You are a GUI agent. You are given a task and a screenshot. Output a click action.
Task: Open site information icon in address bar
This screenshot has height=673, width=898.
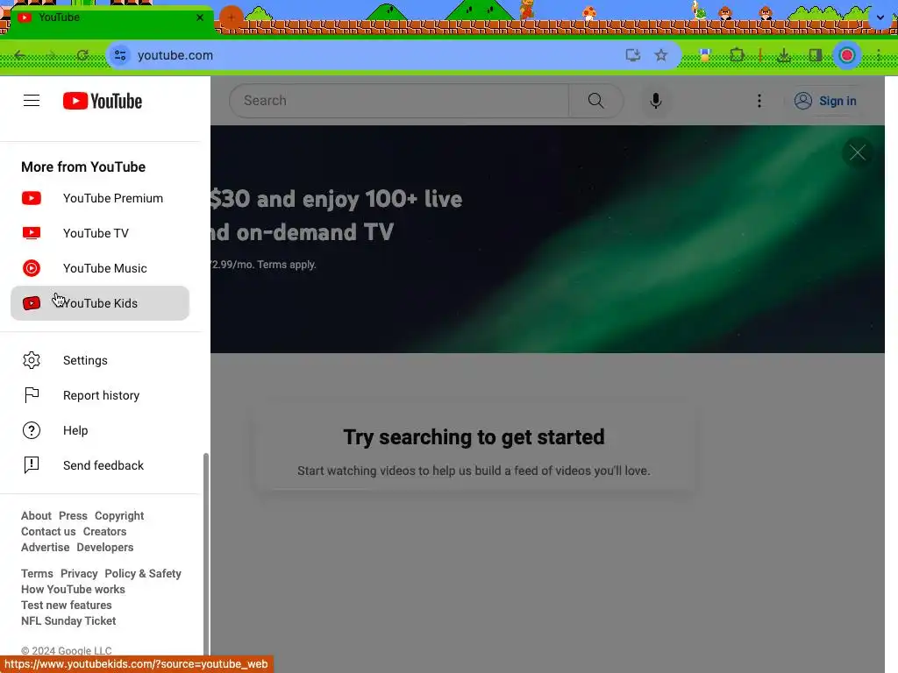[120, 55]
